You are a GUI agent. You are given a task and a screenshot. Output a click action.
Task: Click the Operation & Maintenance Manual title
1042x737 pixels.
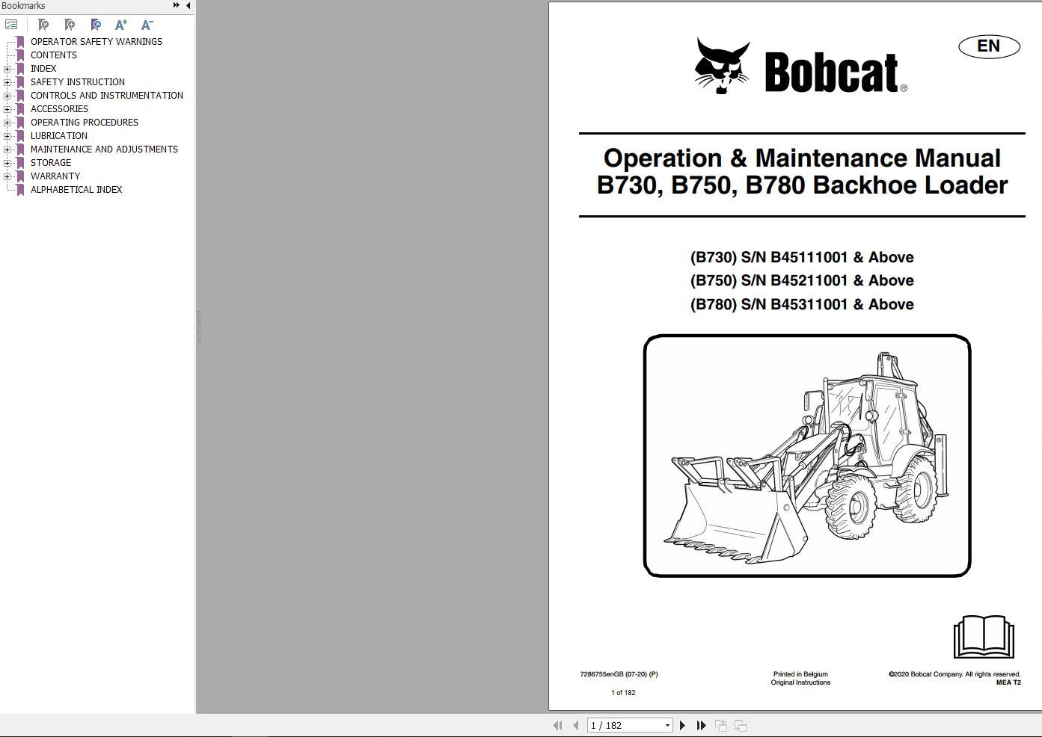pos(802,172)
